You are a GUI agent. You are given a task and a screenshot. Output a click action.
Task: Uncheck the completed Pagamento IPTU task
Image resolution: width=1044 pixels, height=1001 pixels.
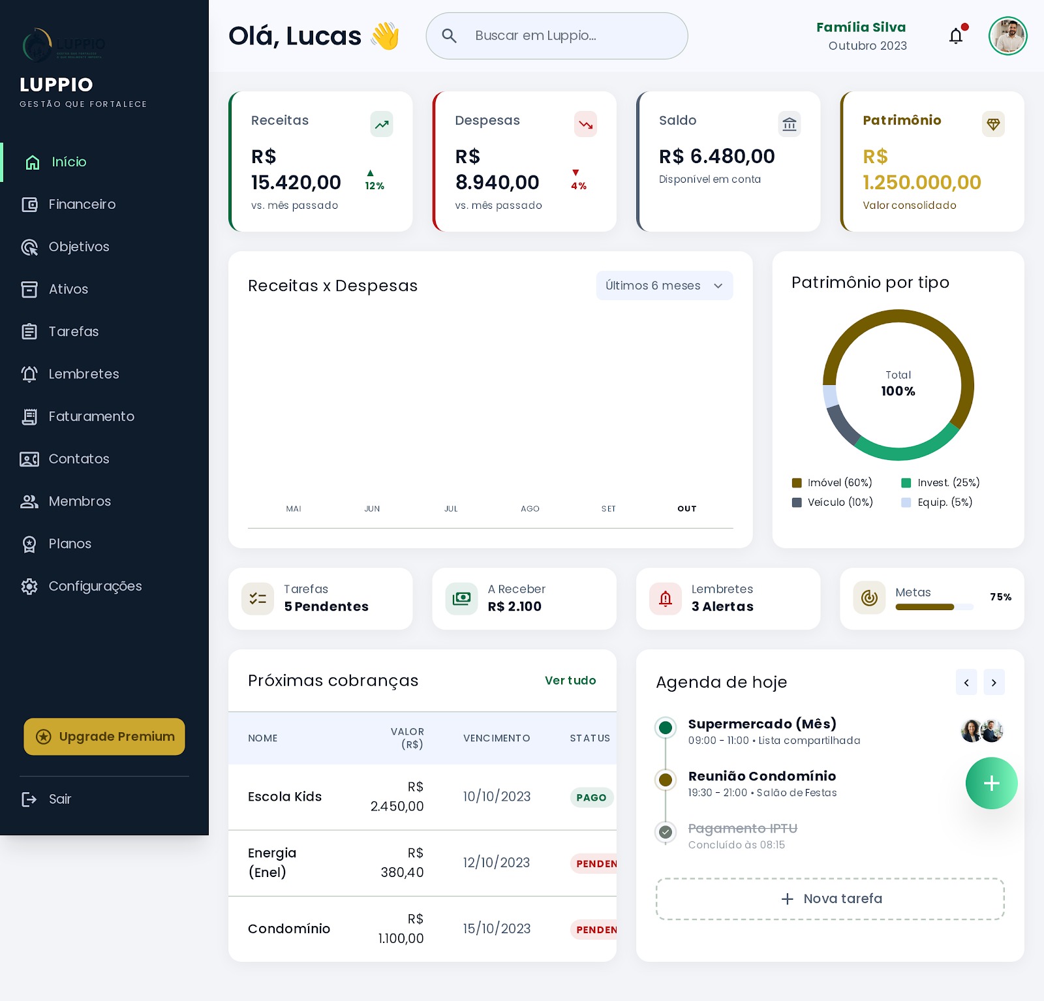click(x=666, y=832)
